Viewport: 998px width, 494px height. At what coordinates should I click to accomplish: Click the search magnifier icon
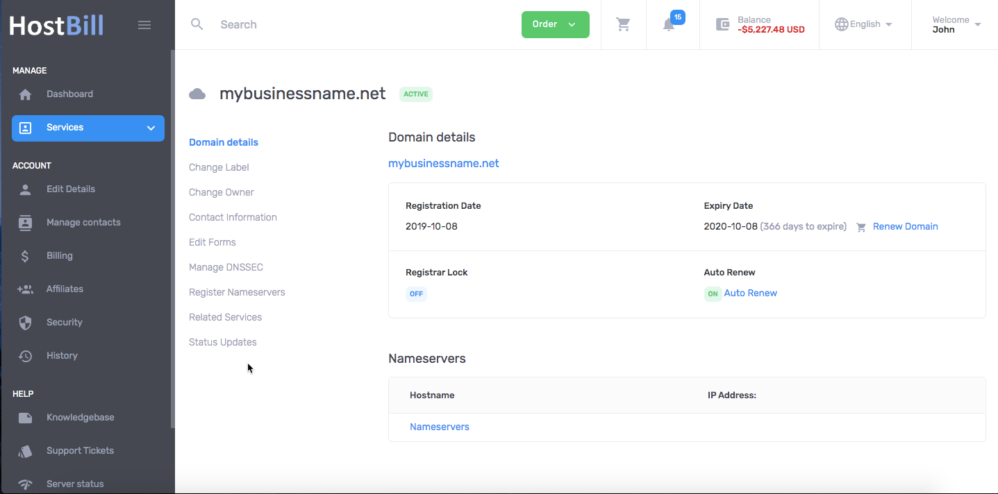point(197,24)
